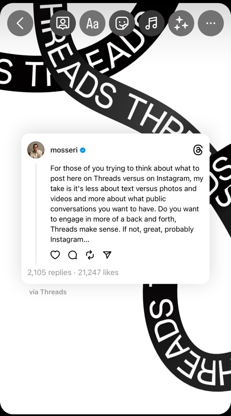231x416 pixels.
Task: Open the sticker tray icon
Action: [122, 23]
